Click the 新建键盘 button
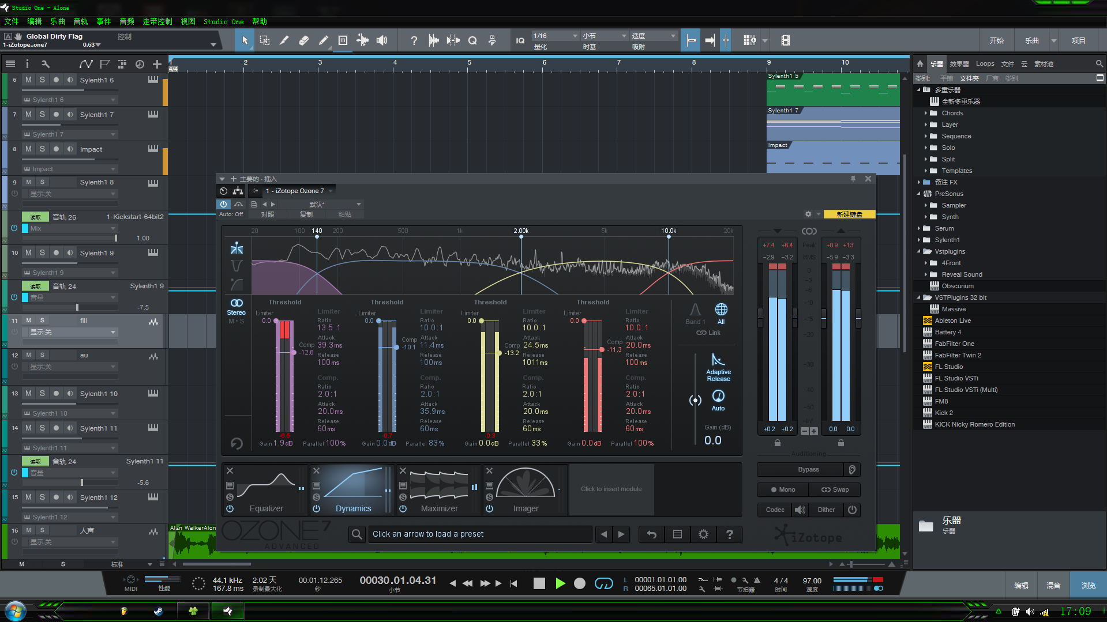 click(x=849, y=214)
